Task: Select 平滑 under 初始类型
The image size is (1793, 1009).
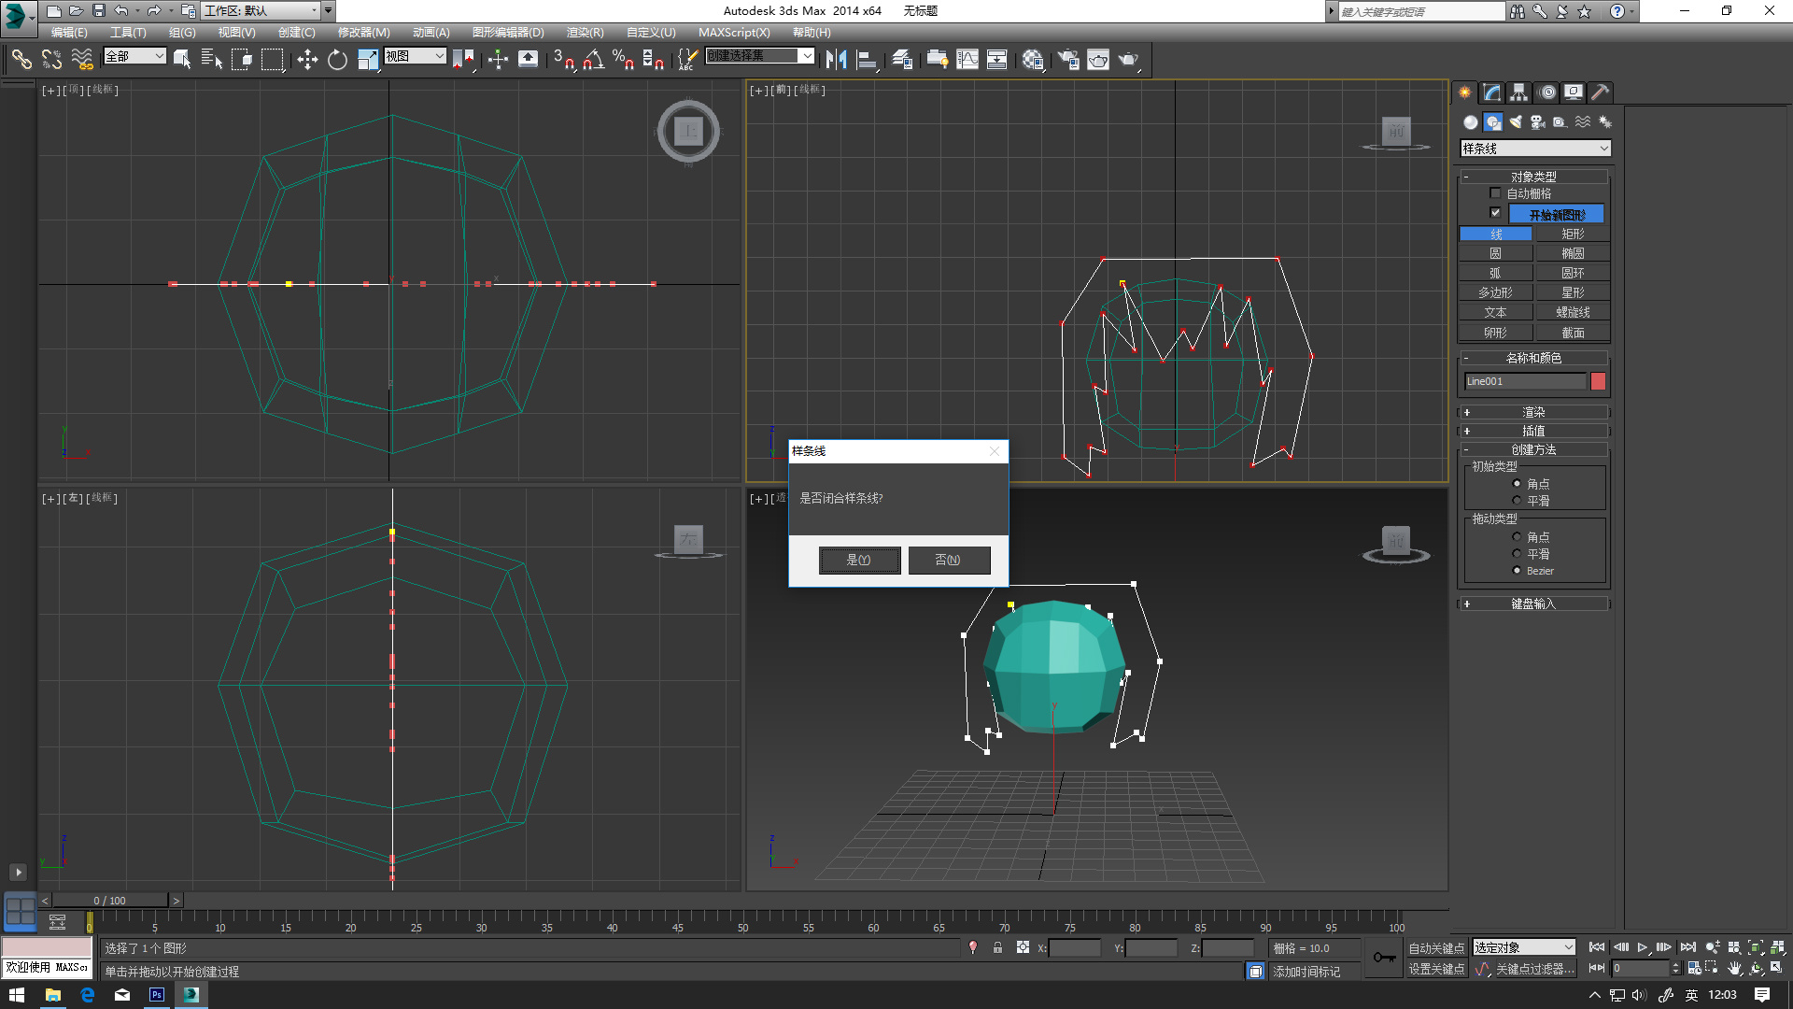Action: tap(1517, 501)
